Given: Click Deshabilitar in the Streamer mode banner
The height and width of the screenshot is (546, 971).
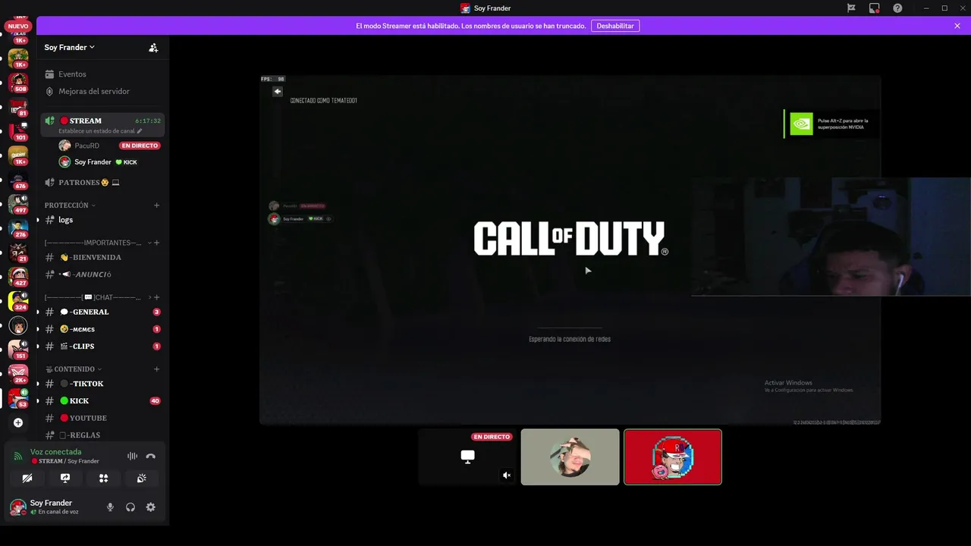Looking at the screenshot, I should [x=615, y=26].
